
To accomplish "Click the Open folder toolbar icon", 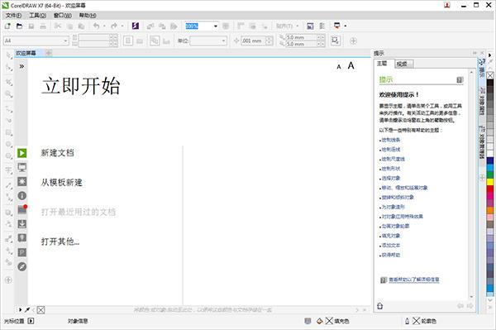I will 19,26.
